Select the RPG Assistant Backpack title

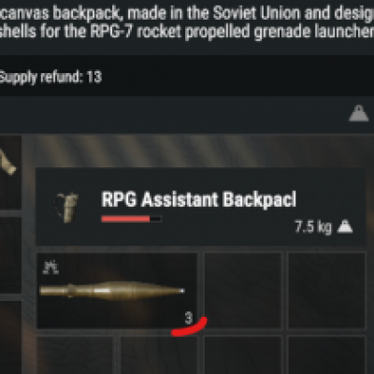tap(199, 200)
